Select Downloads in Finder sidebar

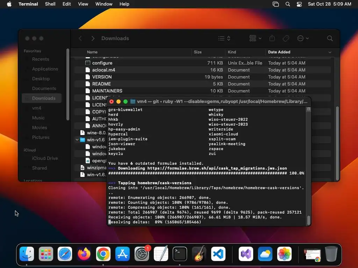click(x=42, y=98)
